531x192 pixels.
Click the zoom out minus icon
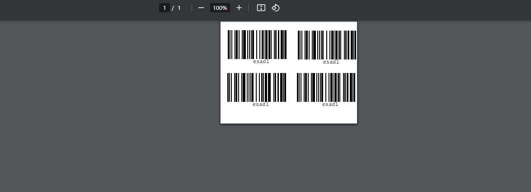[x=201, y=8]
